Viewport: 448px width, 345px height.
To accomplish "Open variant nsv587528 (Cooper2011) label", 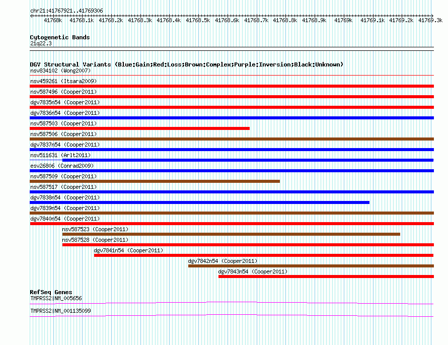I will tap(95, 240).
